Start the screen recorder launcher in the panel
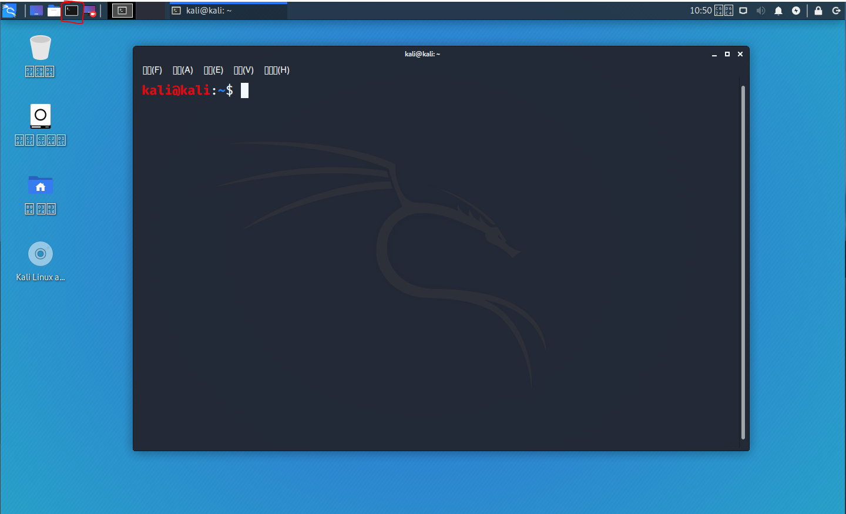Screen dimensions: 846x514 (89, 11)
